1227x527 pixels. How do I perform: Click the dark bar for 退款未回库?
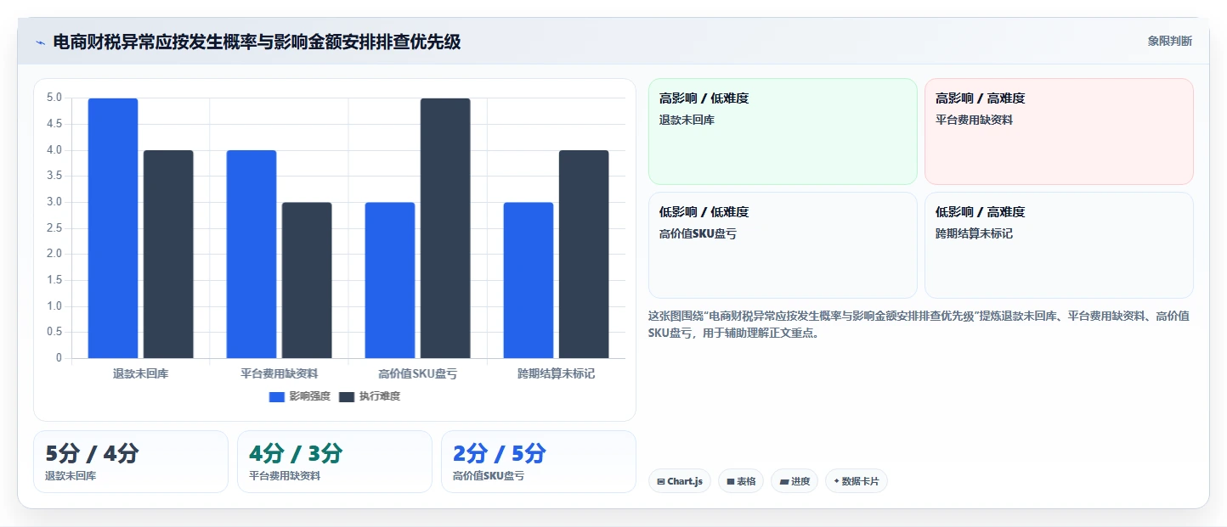pyautogui.click(x=168, y=255)
